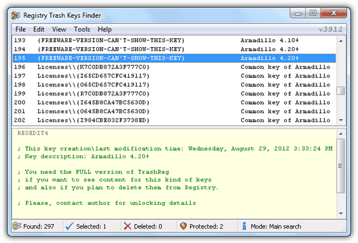
Task: Select row 196 Licenses {K7C0DB872A3F777C0}
Action: (173, 67)
